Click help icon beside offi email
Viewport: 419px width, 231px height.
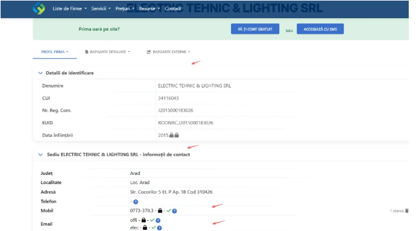pyautogui.click(x=158, y=221)
